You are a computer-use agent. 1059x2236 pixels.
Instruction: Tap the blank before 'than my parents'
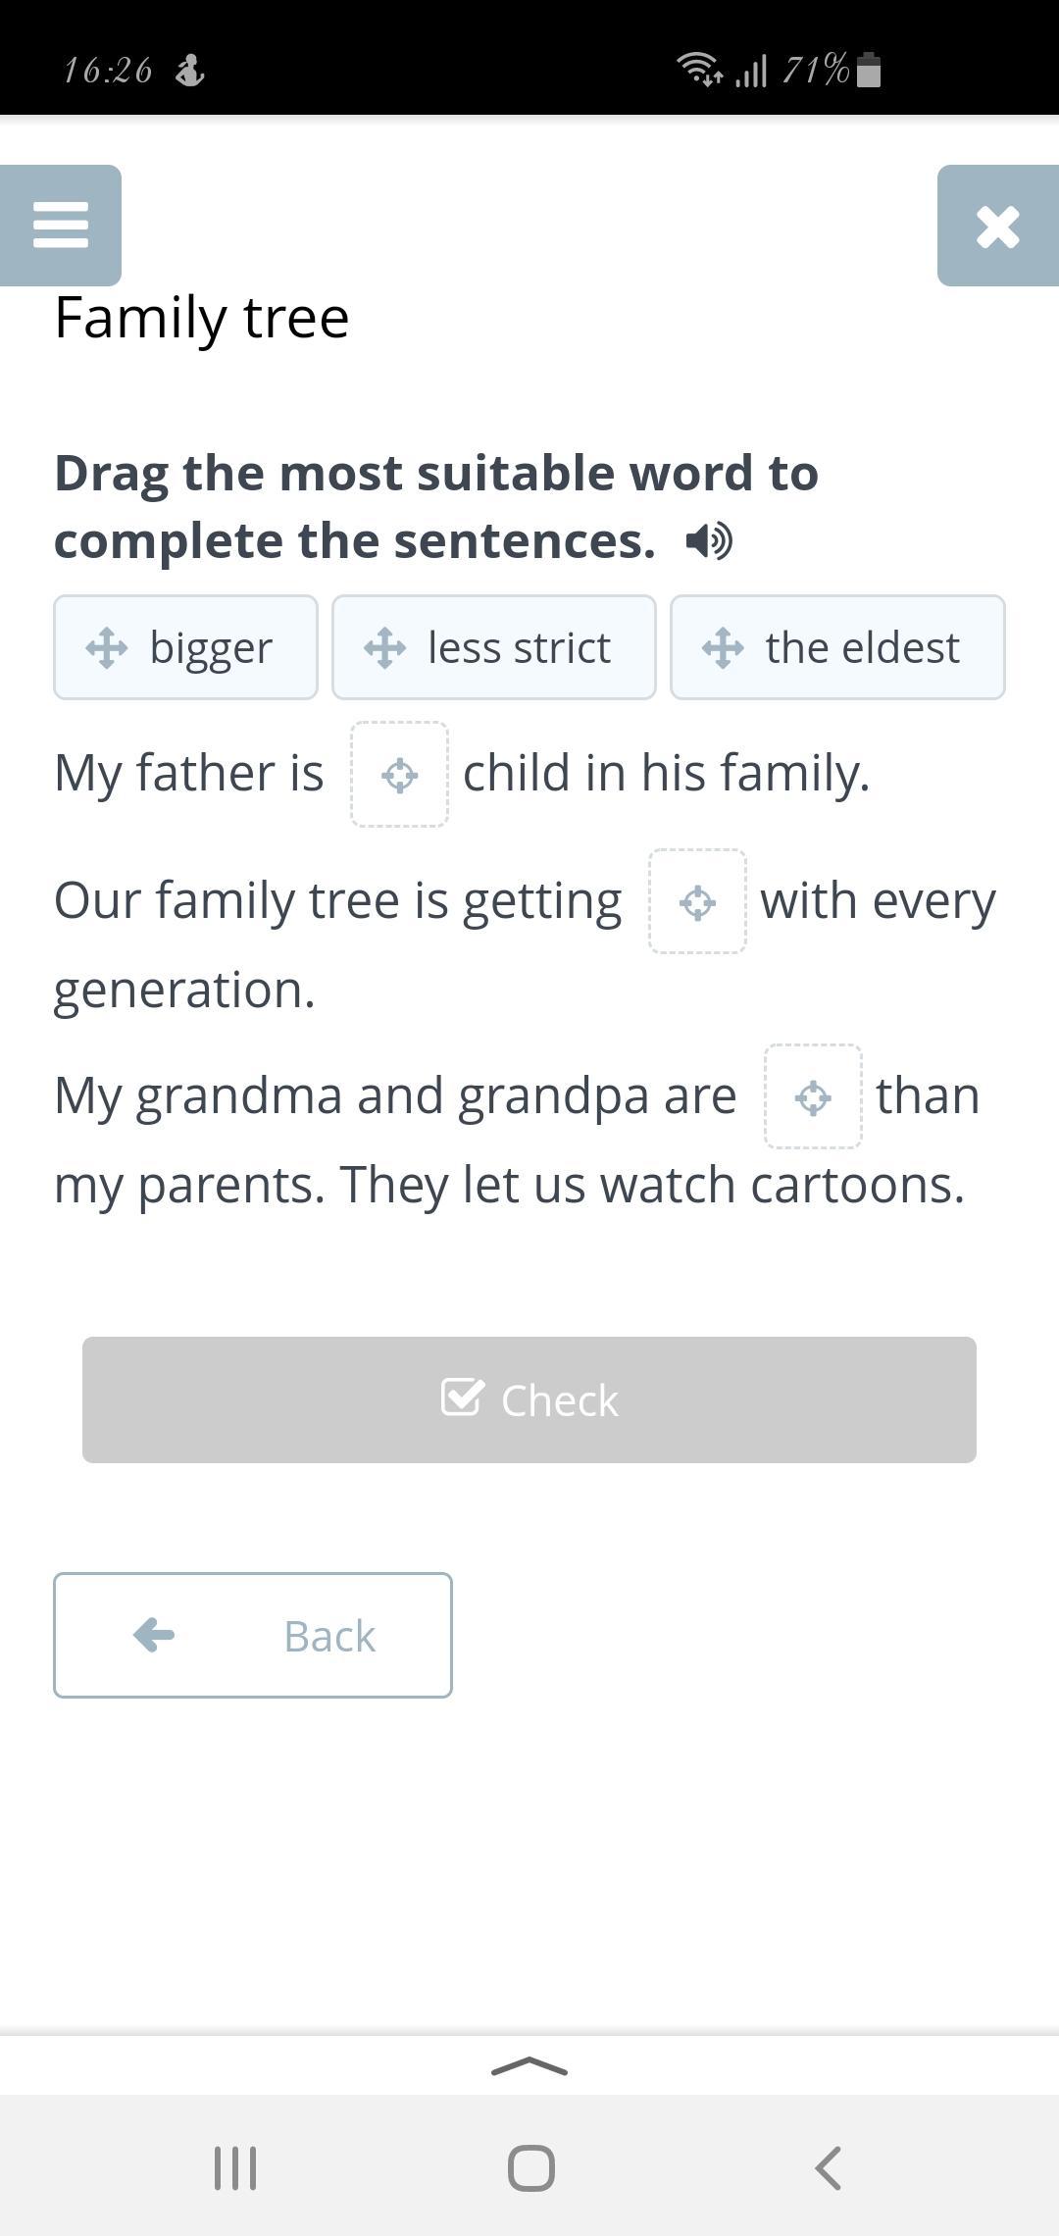813,1096
